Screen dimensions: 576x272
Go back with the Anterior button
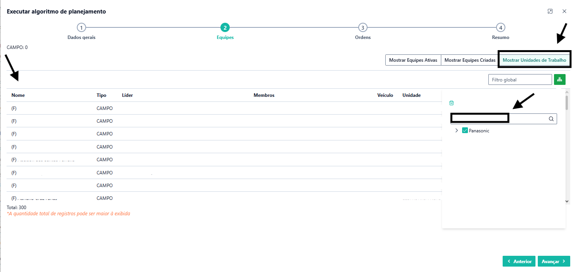tap(519, 261)
